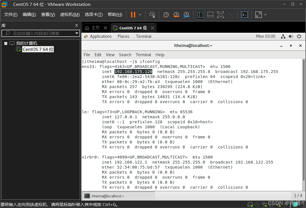Take a snapshot of this virtual machine
Screen dimensions: 306x208
(x=166, y=15)
